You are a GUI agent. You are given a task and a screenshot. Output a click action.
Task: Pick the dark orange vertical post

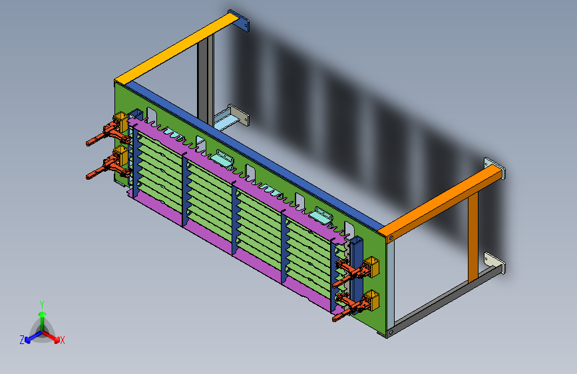pyautogui.click(x=473, y=238)
